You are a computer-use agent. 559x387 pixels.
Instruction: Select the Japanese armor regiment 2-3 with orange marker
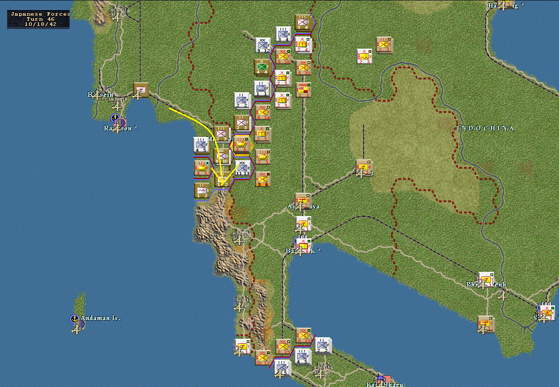click(262, 157)
